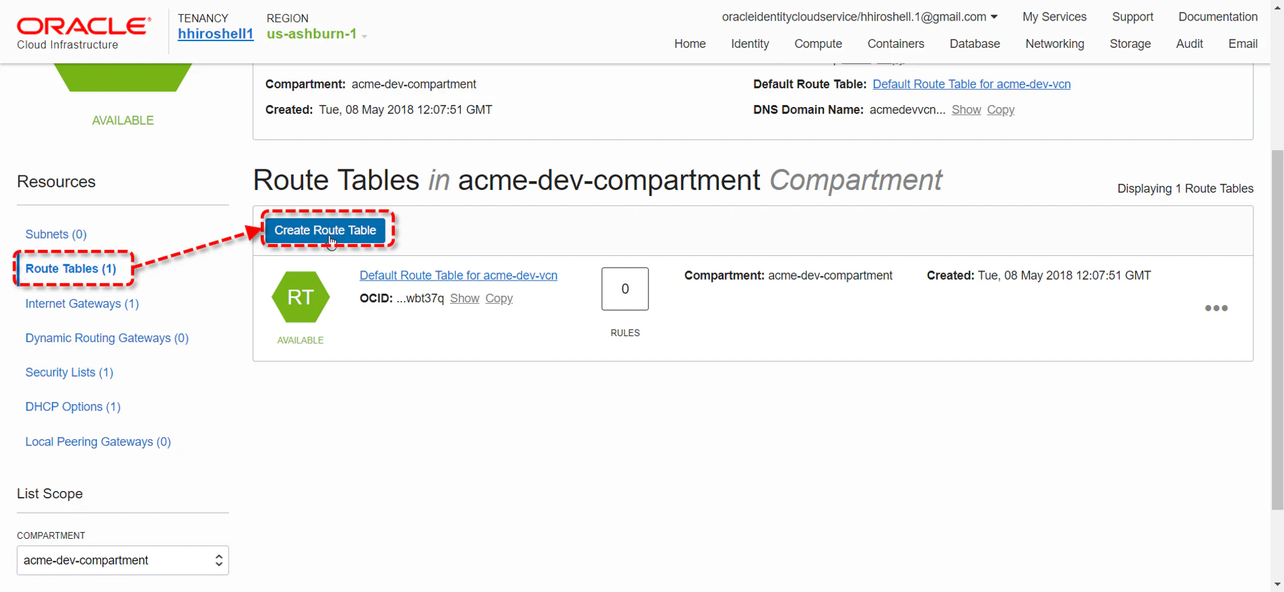Viewport: 1284px width, 592px height.
Task: Expand the us-ashburn-1 region dropdown
Action: [x=317, y=34]
